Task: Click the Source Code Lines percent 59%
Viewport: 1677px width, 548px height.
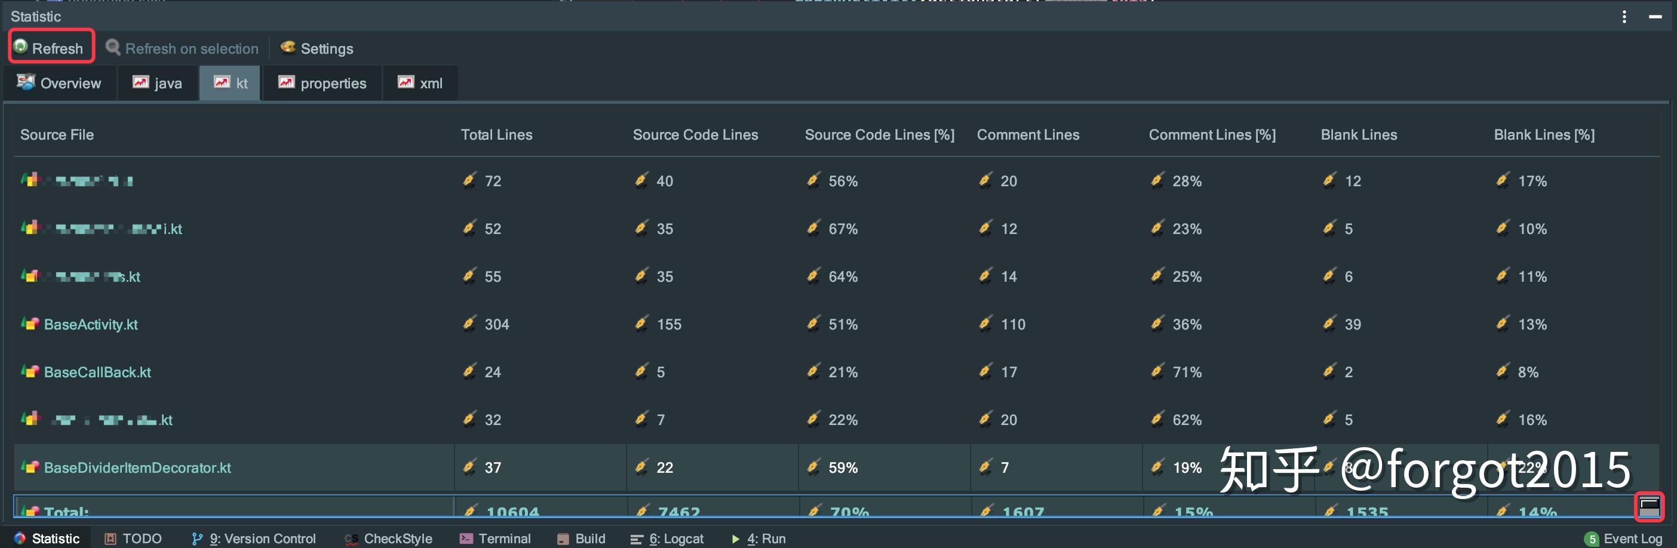Action: coord(843,468)
